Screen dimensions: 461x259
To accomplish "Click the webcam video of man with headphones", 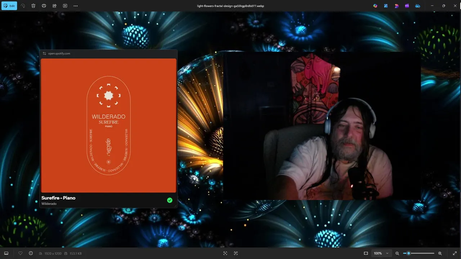I will tap(322, 126).
